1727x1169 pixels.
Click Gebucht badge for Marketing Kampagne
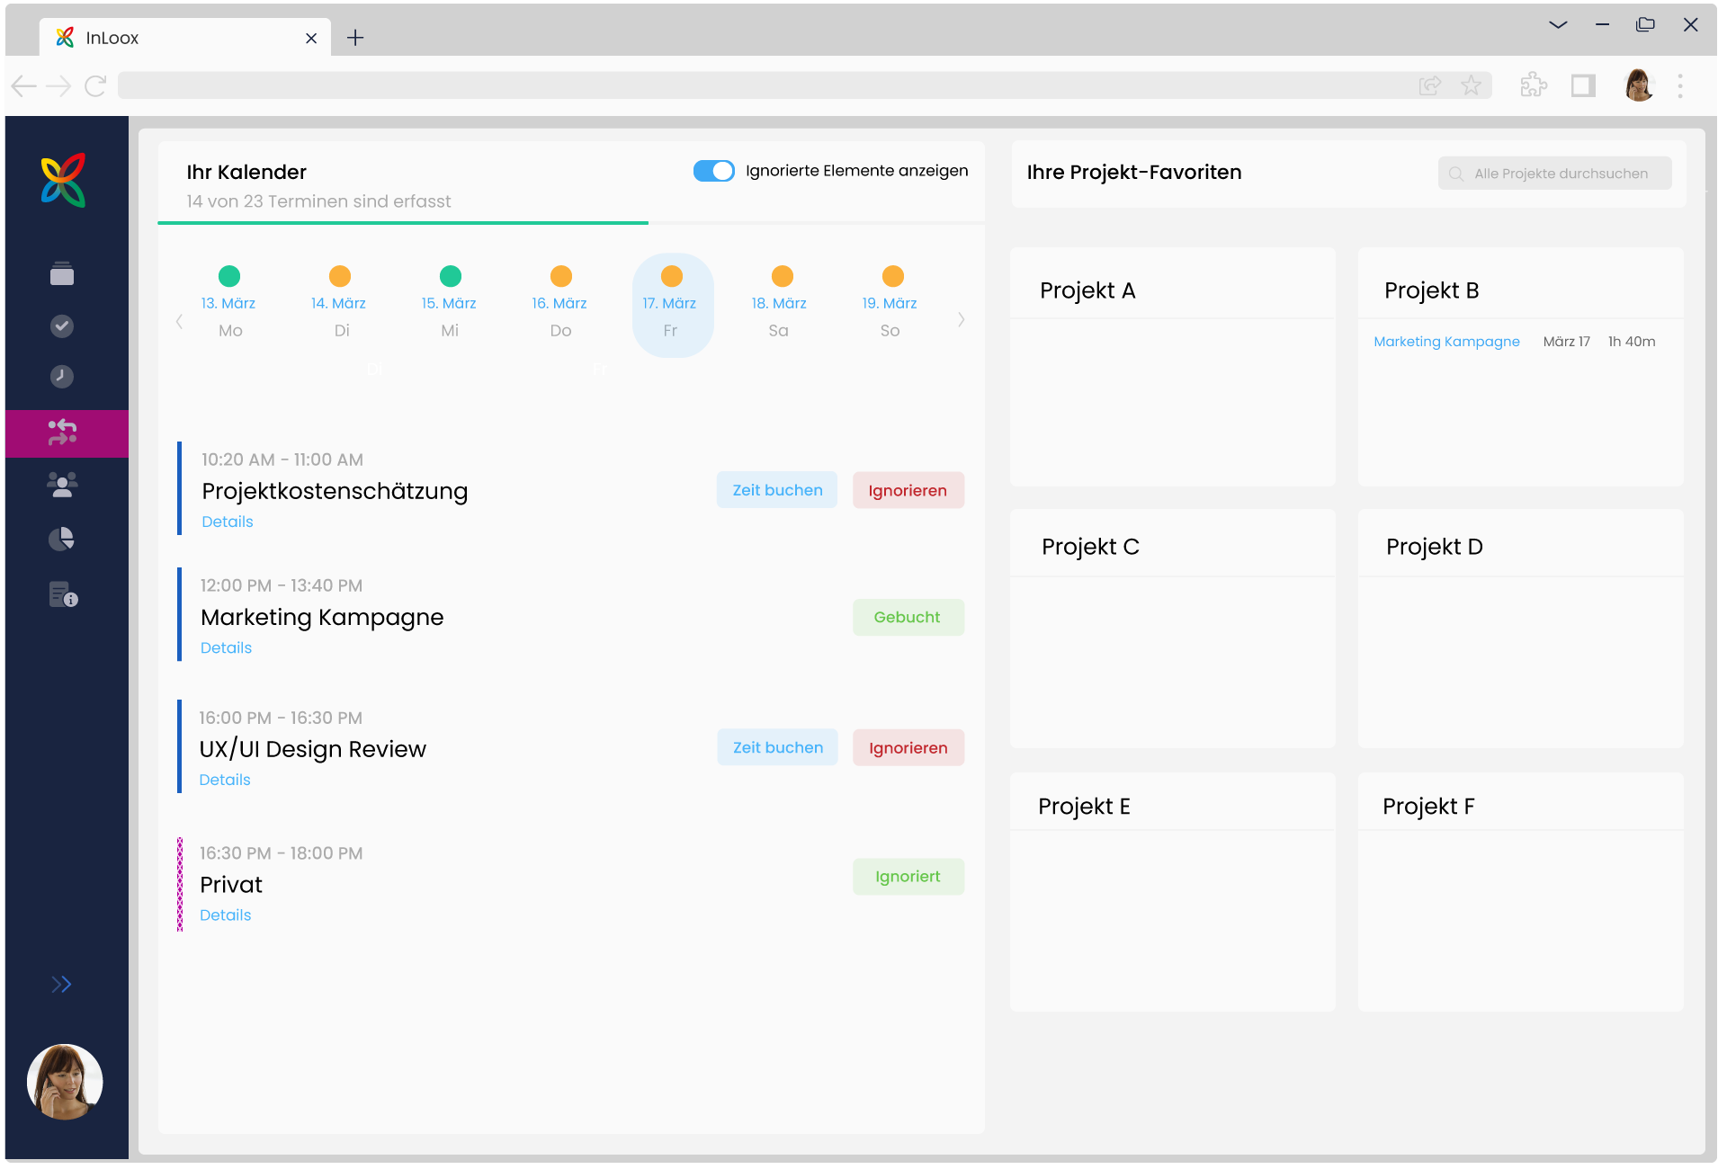point(908,617)
